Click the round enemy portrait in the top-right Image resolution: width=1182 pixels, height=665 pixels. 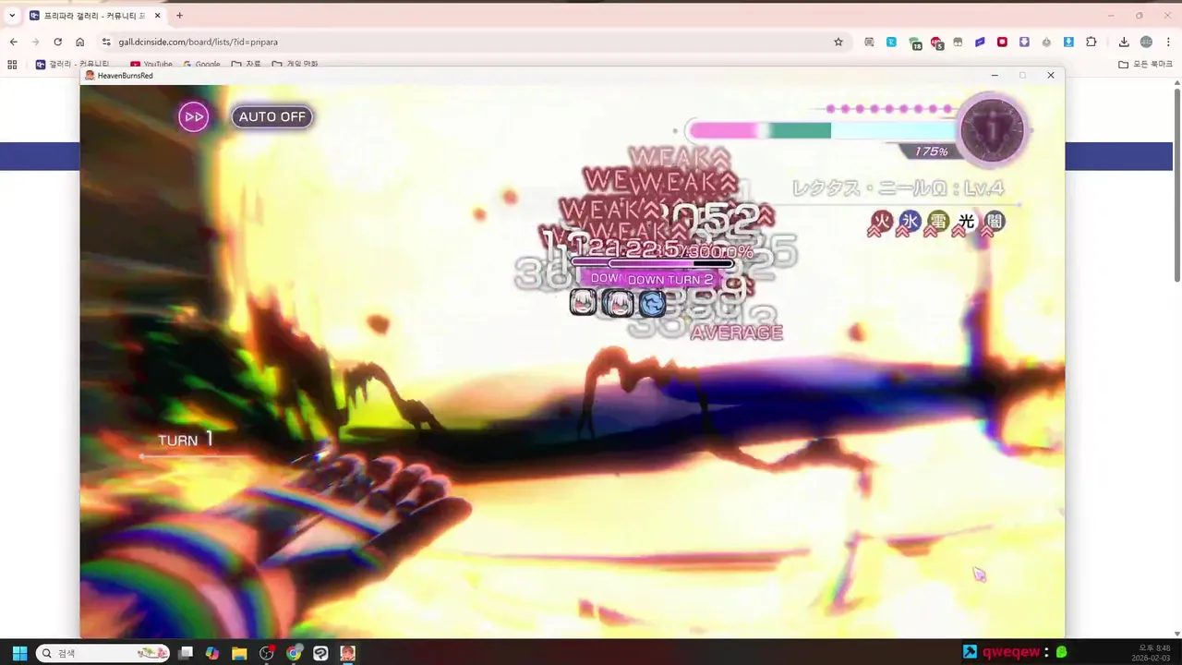click(992, 129)
